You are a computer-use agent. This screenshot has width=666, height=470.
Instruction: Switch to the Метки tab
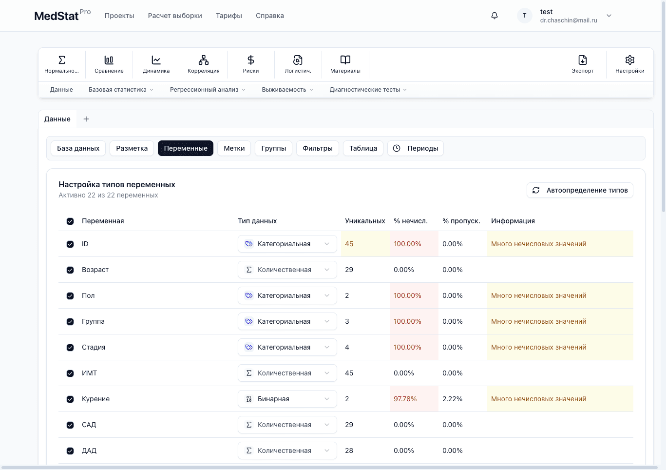pyautogui.click(x=234, y=148)
